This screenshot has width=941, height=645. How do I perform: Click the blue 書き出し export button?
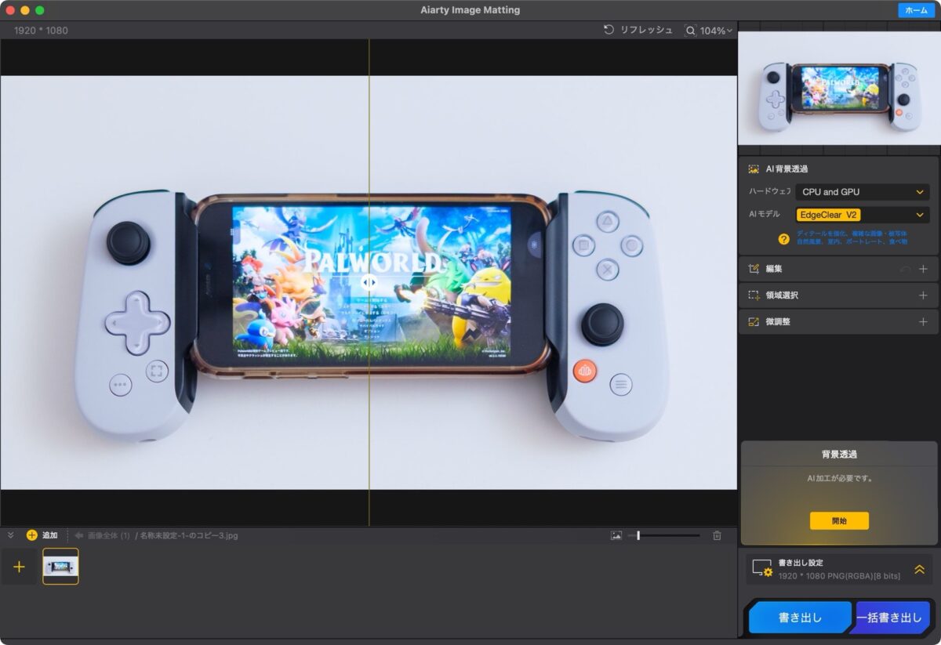pyautogui.click(x=800, y=618)
